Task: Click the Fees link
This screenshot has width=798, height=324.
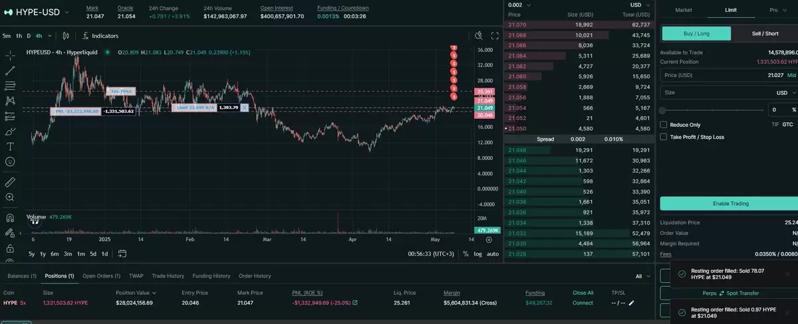Action: 666,254
